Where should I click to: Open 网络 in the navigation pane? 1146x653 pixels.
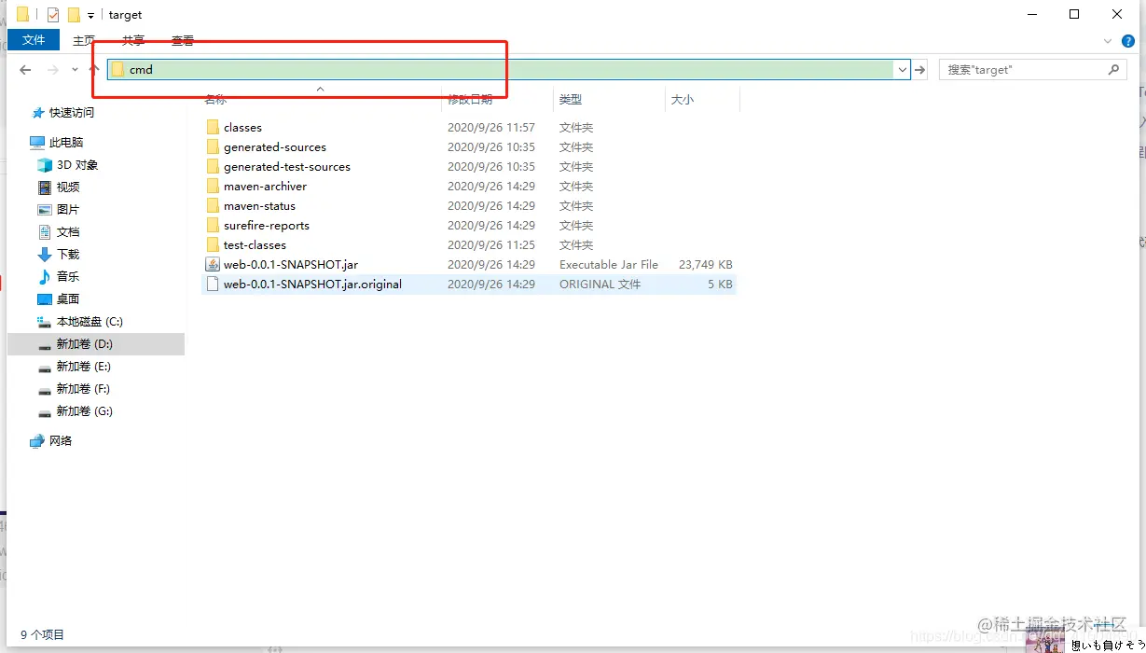[61, 440]
